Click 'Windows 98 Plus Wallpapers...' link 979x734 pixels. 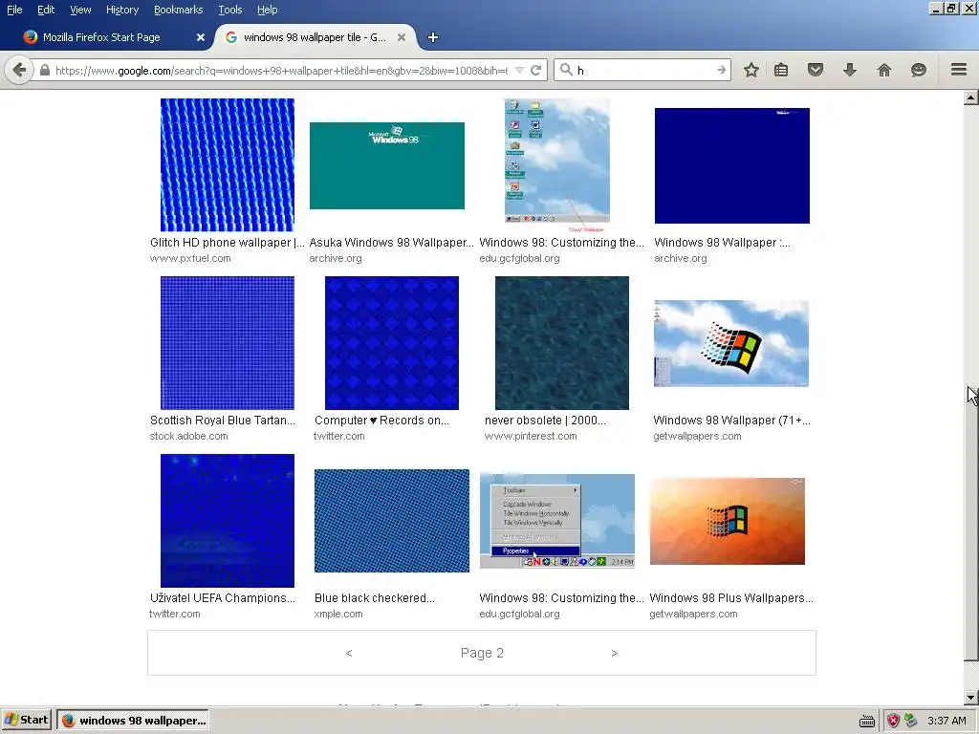[x=731, y=598]
